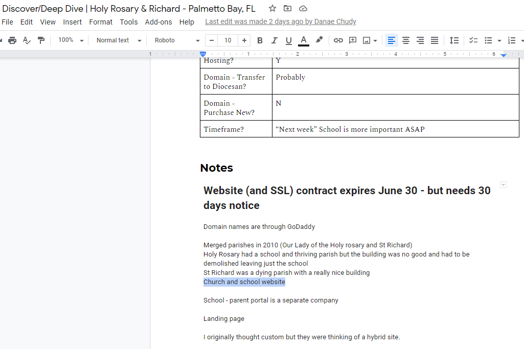Viewport: 524px width, 349px height.
Task: Open the line spacing options
Action: (x=454, y=40)
